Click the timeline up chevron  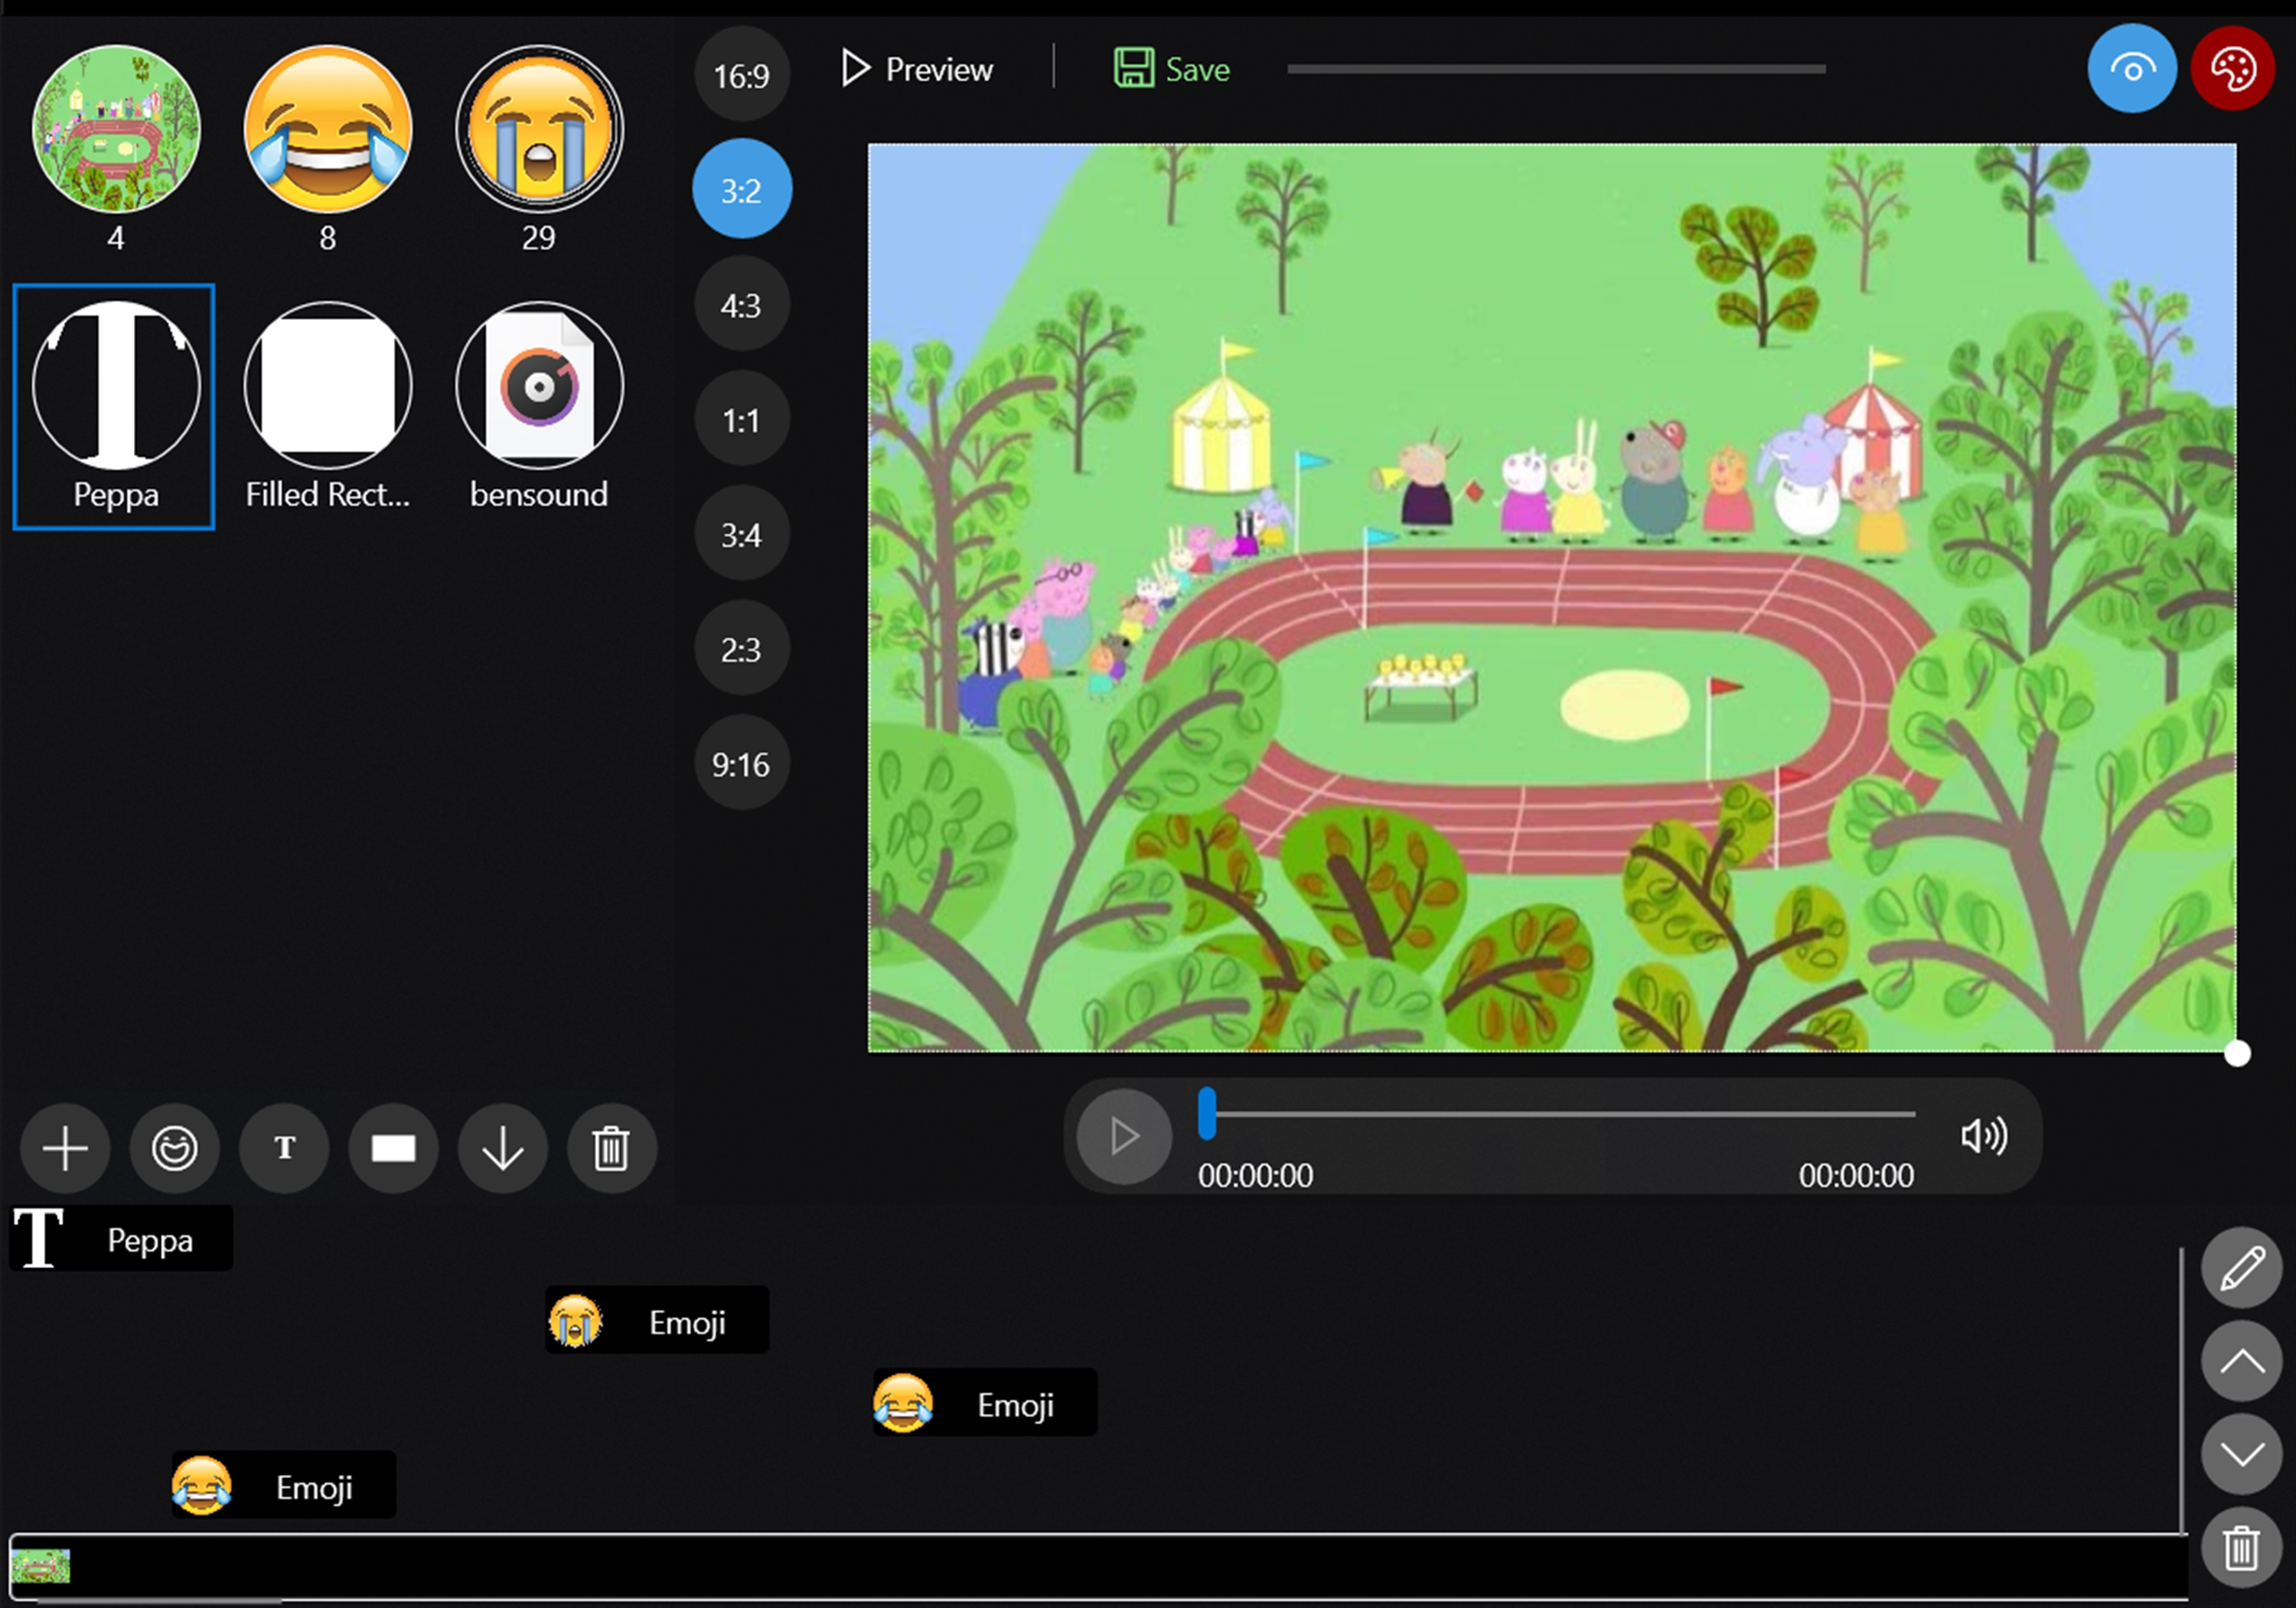pyautogui.click(x=2241, y=1361)
